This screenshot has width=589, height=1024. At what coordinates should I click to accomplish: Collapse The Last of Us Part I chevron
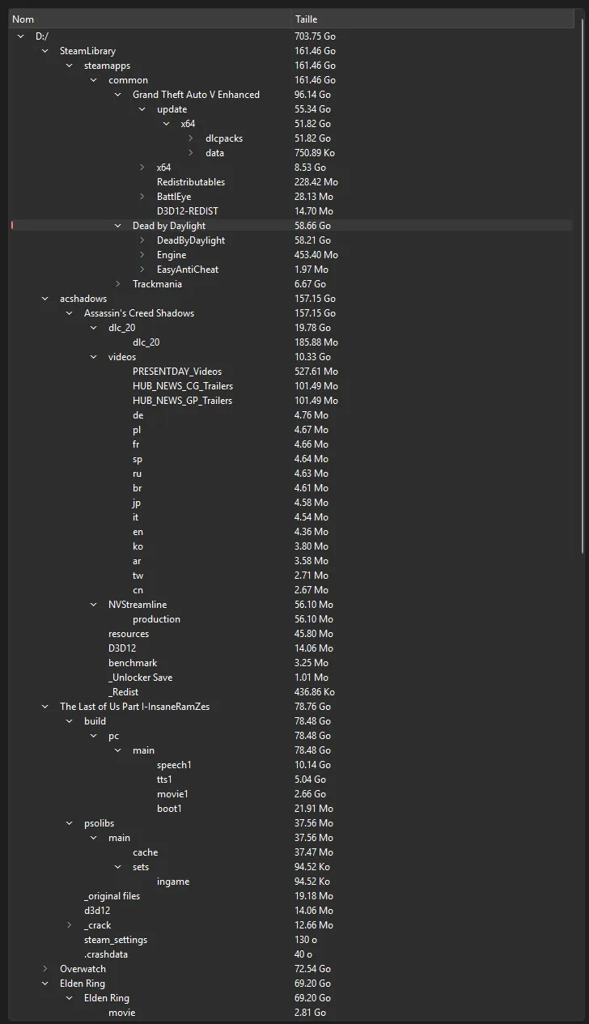tap(44, 707)
